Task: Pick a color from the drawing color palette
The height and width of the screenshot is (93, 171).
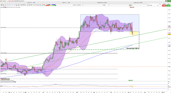Action: pyautogui.click(x=51, y=5)
